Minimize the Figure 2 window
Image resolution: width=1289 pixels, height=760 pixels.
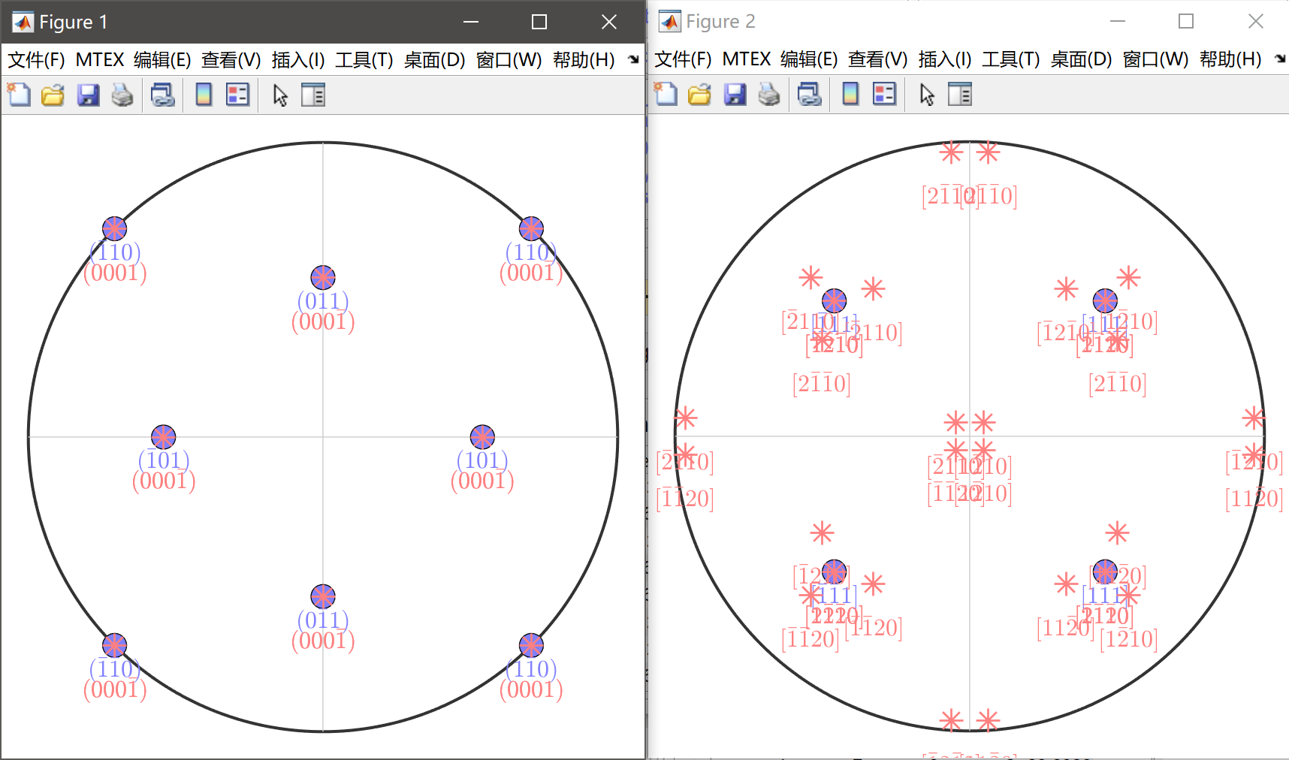click(x=1118, y=22)
